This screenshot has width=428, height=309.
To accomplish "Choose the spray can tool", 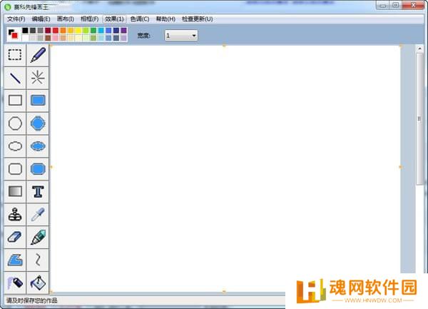I will 15,283.
